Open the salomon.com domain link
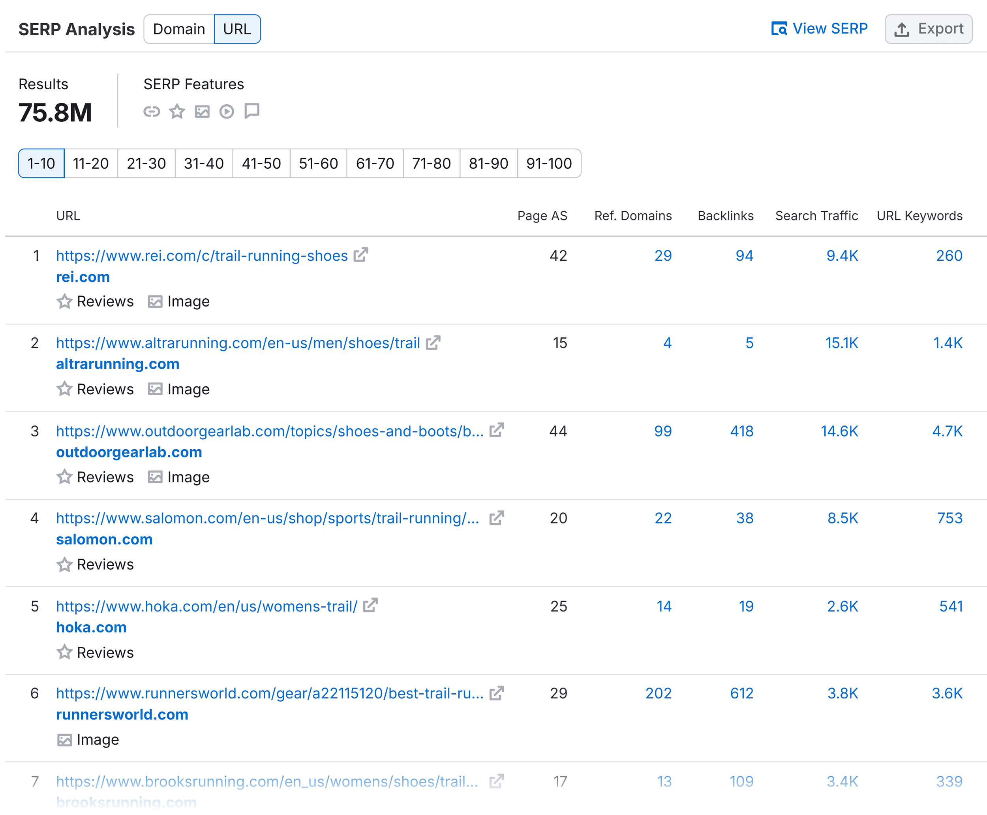 click(104, 539)
